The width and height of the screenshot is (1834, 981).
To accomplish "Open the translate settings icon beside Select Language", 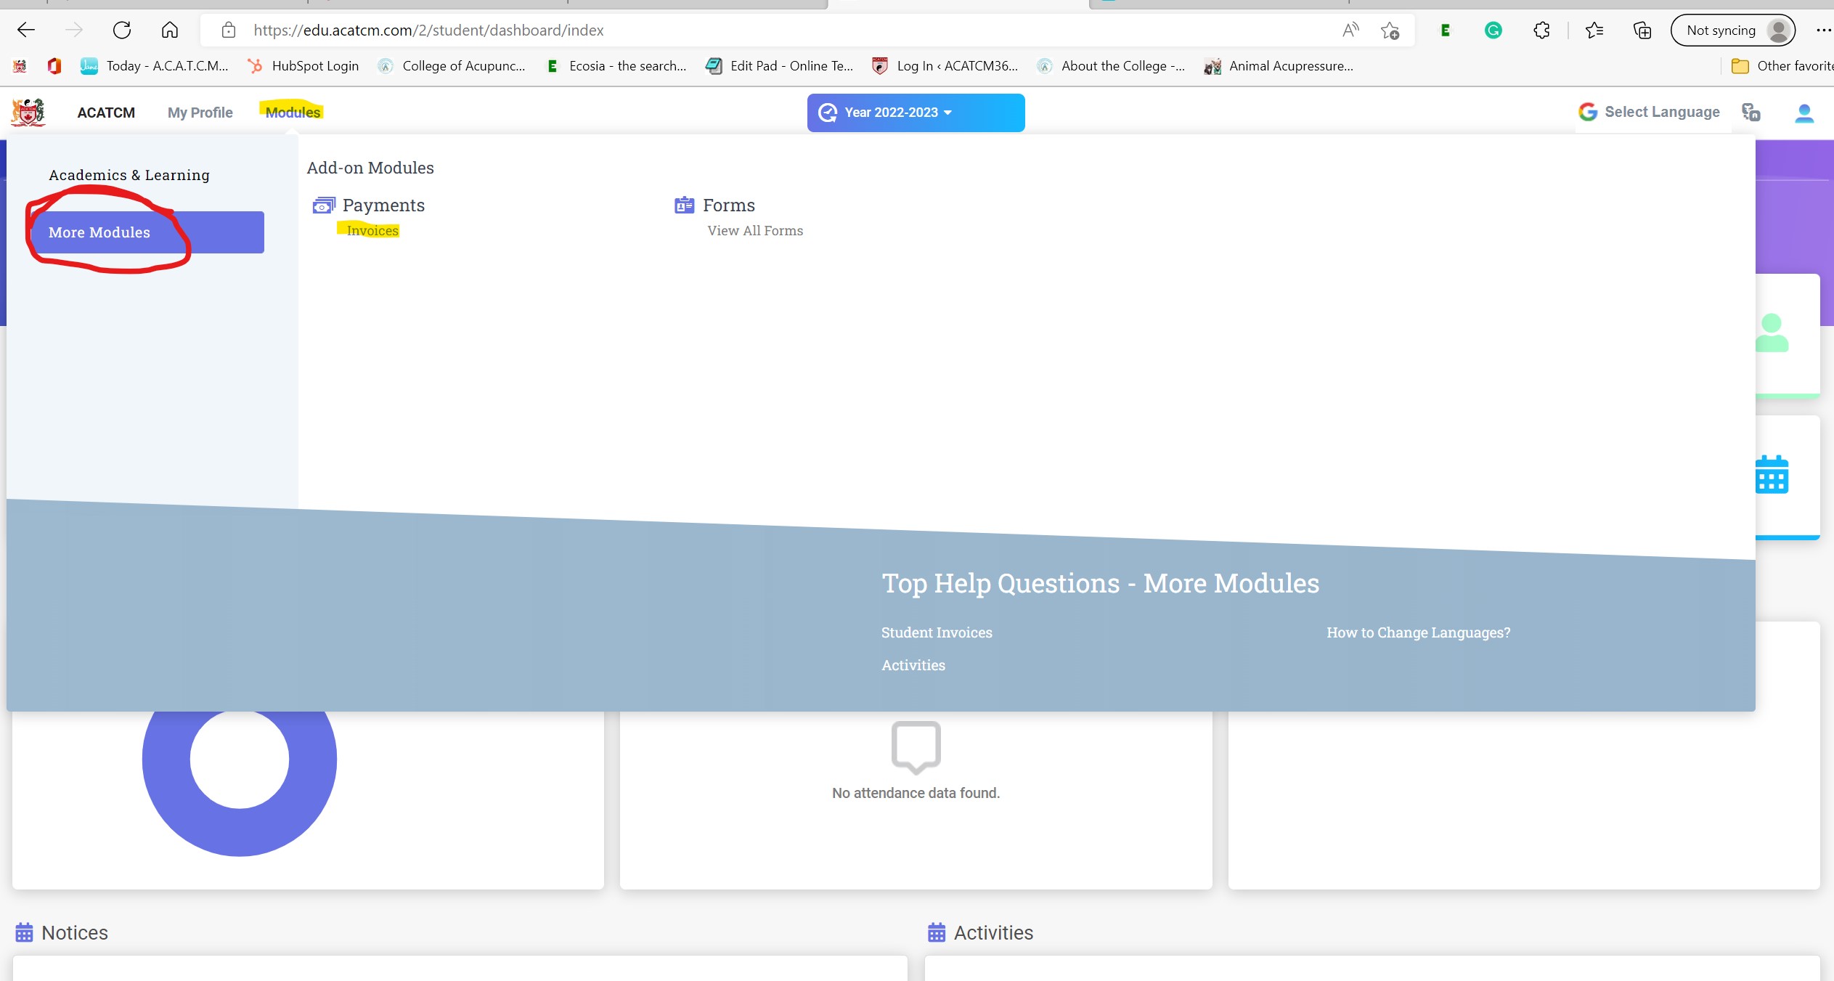I will 1751,112.
